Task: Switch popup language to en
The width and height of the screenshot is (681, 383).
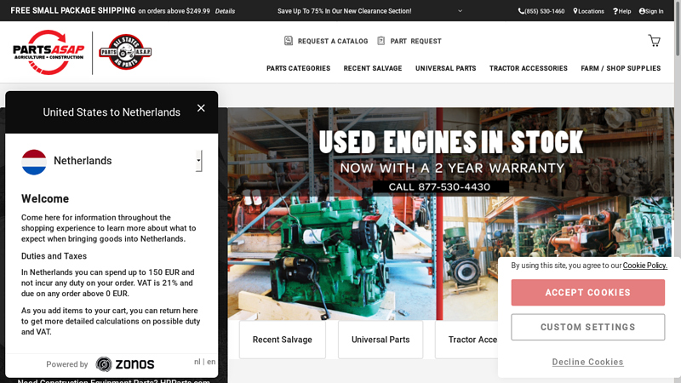Action: pyautogui.click(x=211, y=362)
